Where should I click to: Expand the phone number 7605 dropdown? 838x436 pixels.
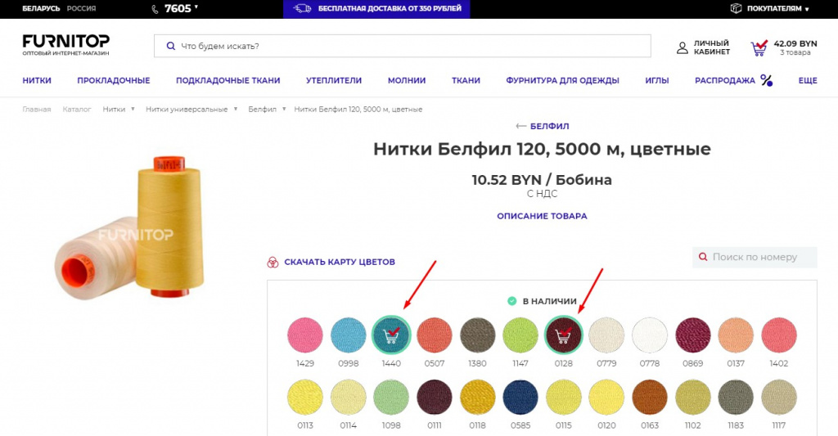[x=196, y=8]
